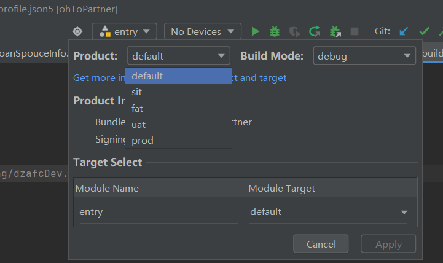Select the sit product option

pos(137,92)
